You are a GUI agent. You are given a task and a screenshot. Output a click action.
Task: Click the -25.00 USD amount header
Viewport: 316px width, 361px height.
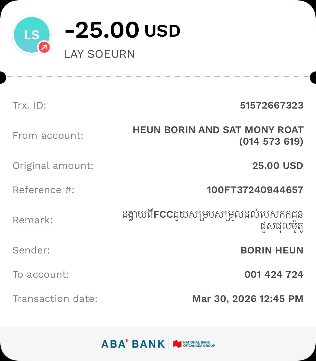[x=122, y=30]
